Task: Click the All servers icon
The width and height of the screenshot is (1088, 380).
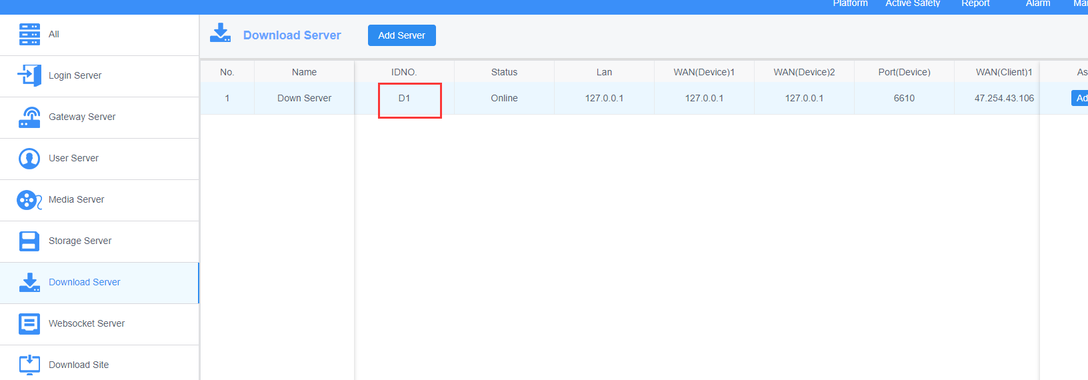Action: tap(29, 34)
